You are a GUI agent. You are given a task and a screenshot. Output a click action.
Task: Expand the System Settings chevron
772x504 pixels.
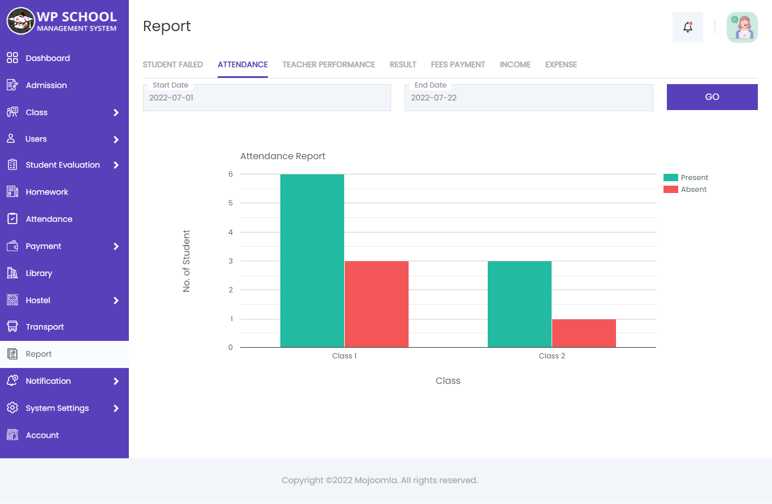point(116,408)
